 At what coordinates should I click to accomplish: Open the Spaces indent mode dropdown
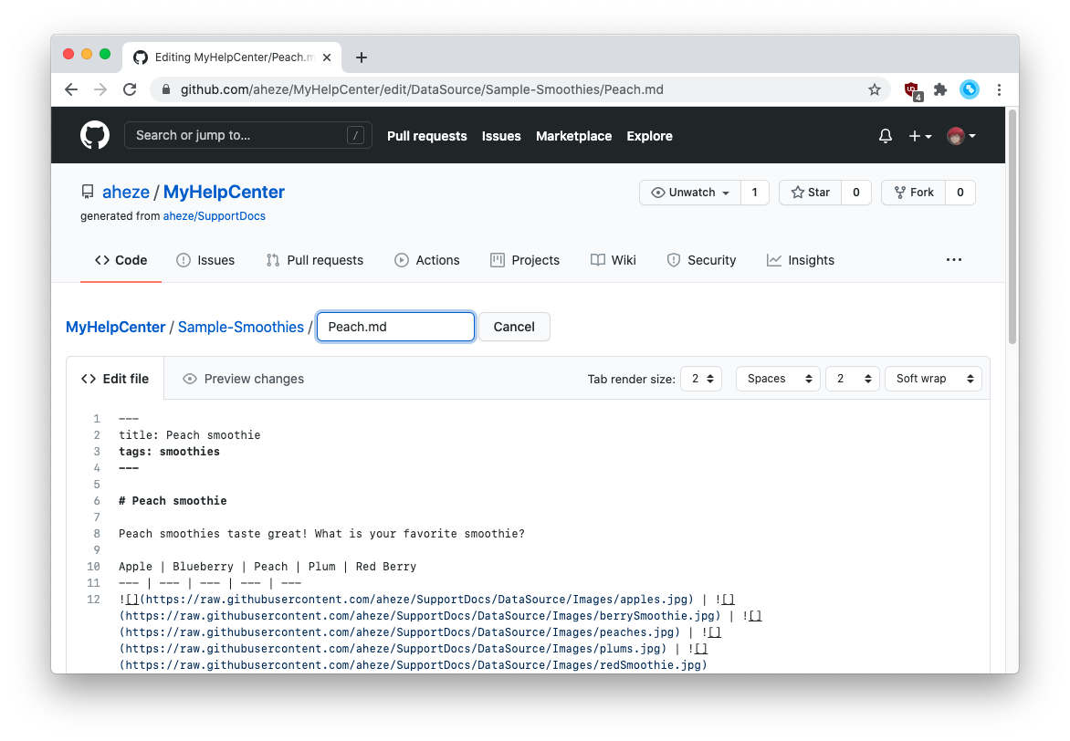(779, 379)
